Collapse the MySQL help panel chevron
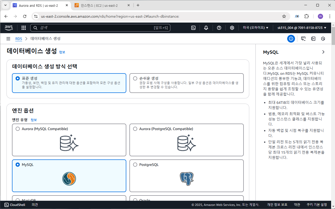335x209 pixels. click(x=323, y=52)
